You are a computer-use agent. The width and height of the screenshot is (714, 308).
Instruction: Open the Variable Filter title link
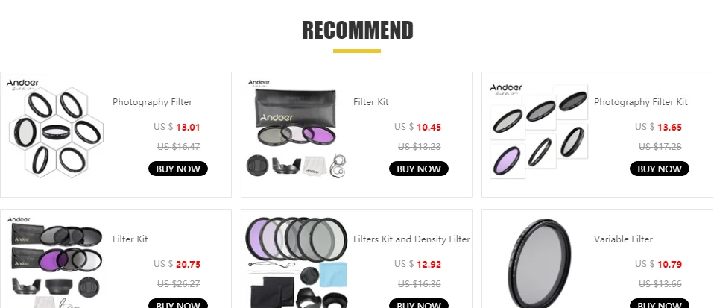click(623, 239)
